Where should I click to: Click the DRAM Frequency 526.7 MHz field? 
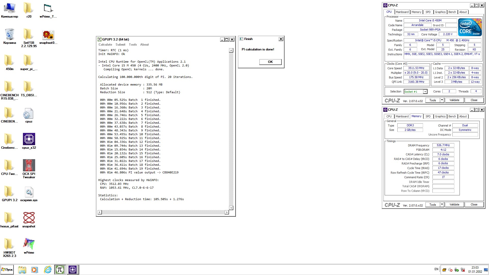pyautogui.click(x=443, y=145)
